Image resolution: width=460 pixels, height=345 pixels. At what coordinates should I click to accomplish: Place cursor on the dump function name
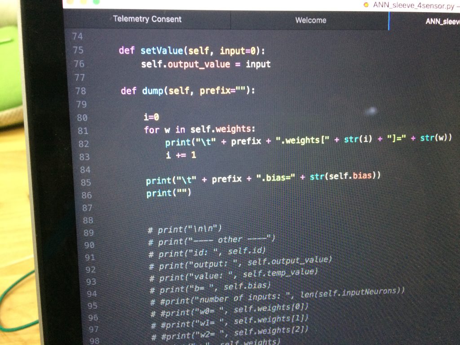pos(153,91)
